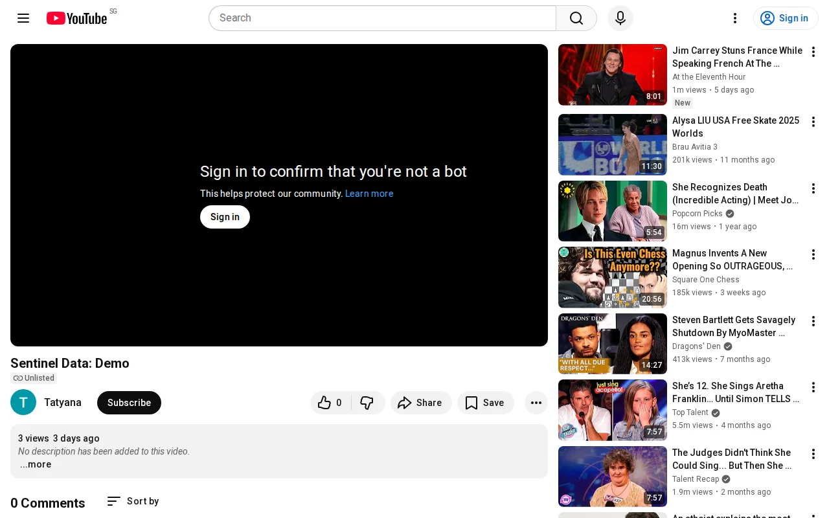Open title 'Steven Bartlett Gets Savagely Shutdown'
Screen dimensions: 829x518
coord(734,326)
